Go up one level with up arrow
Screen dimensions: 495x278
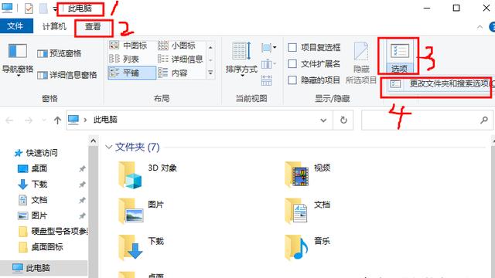click(57, 120)
